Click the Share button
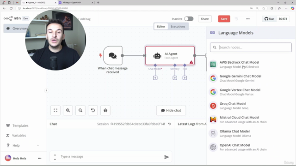Viewport: 296px width, 166px height. coord(205,19)
